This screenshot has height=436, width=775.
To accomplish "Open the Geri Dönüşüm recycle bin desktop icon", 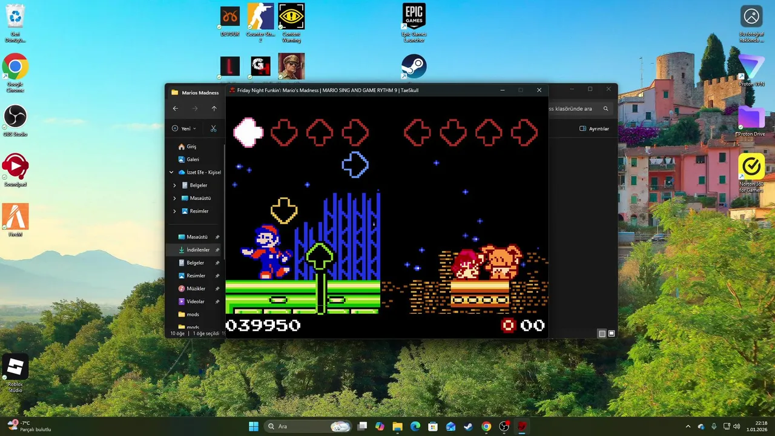I will click(x=15, y=23).
